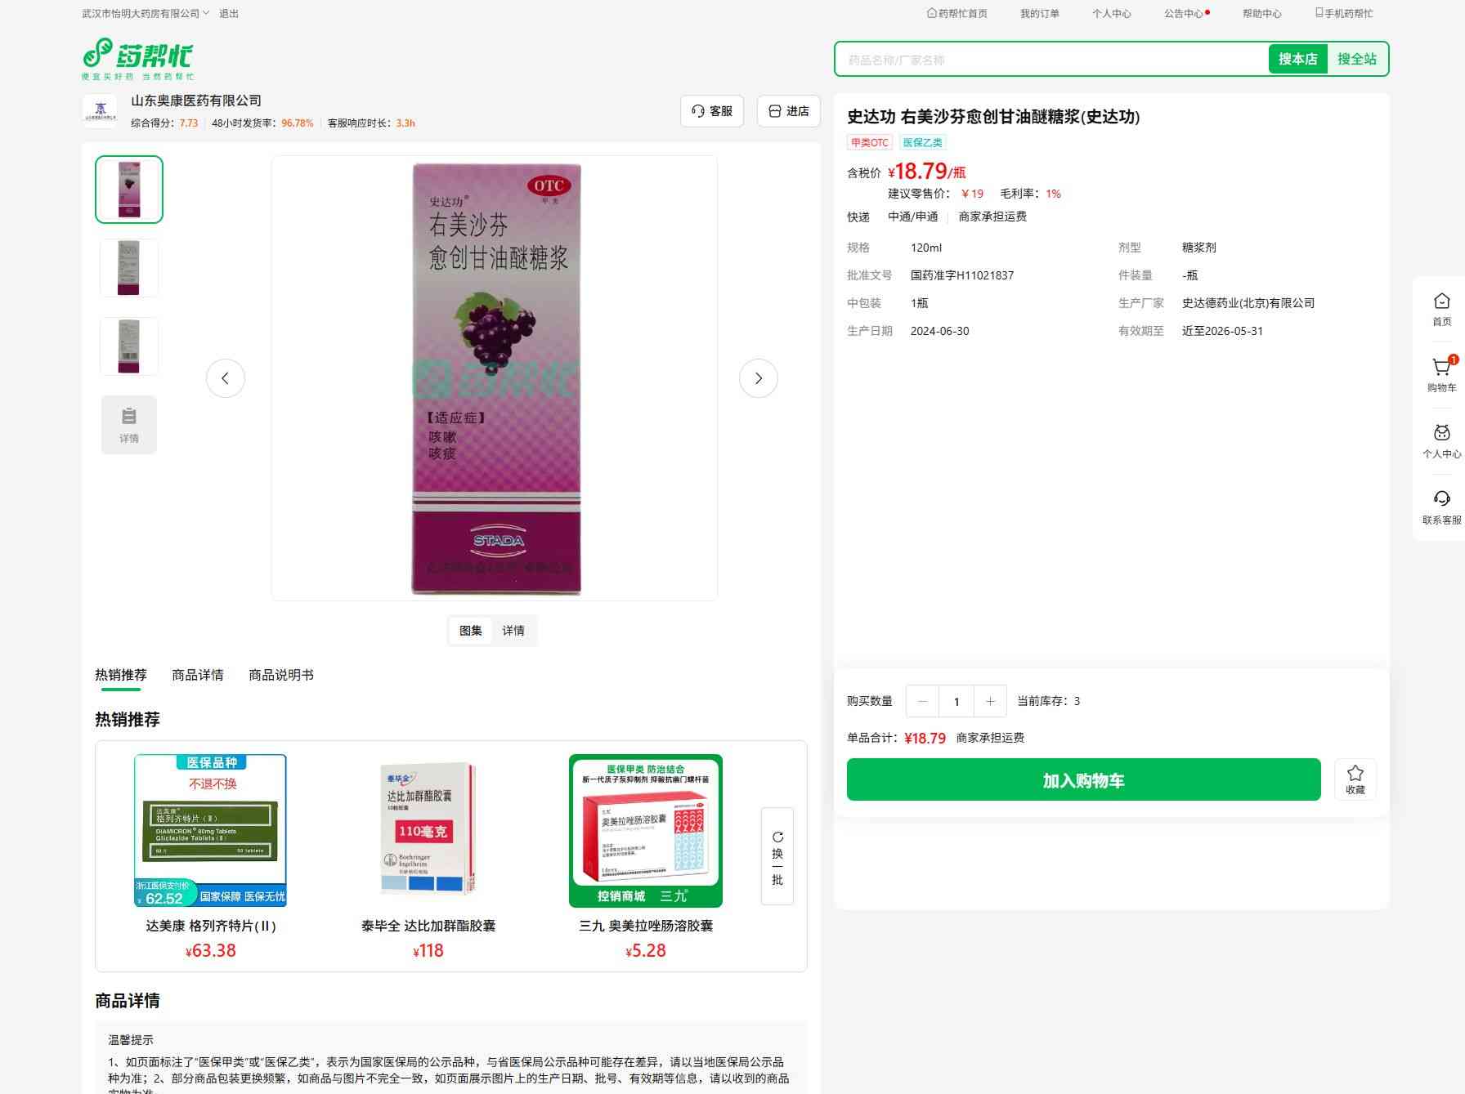Click the 搜本店 search button
The width and height of the screenshot is (1465, 1094).
pyautogui.click(x=1297, y=59)
